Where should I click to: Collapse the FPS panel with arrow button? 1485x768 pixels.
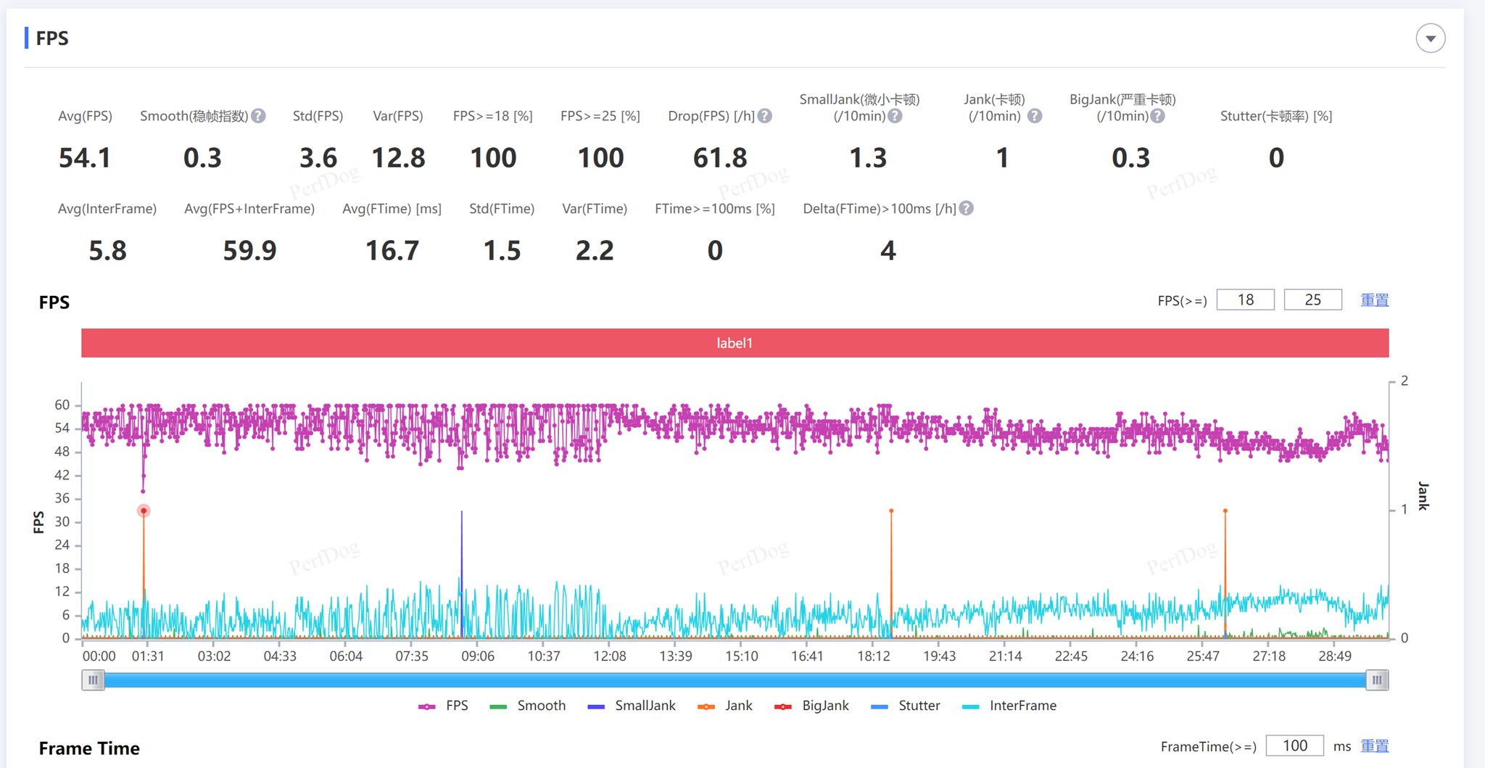pos(1430,38)
